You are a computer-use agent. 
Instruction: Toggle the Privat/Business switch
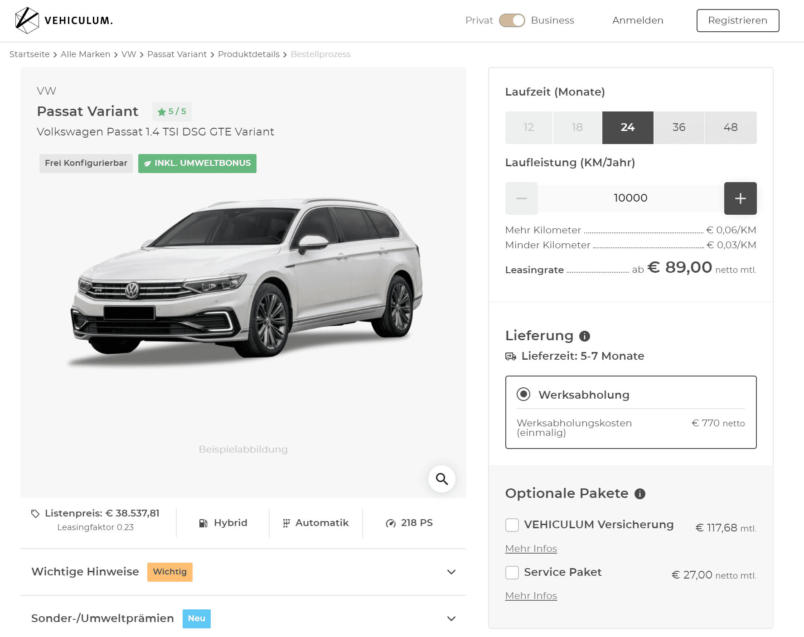[x=512, y=20]
